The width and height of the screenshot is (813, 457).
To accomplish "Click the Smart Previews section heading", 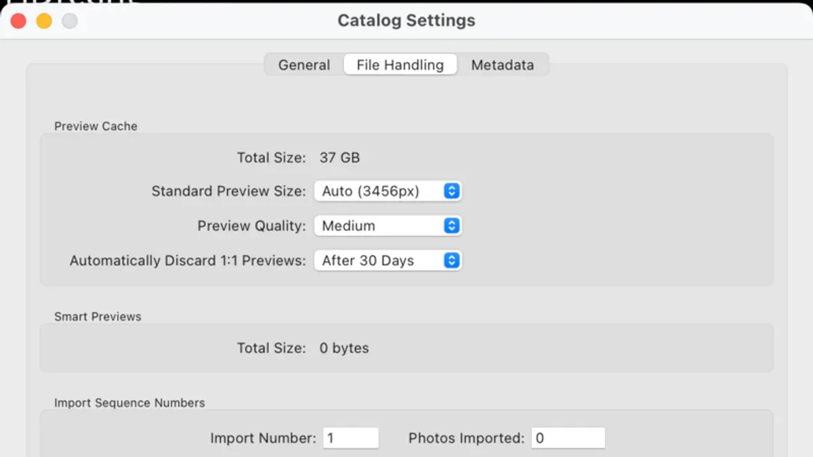I will coord(98,316).
